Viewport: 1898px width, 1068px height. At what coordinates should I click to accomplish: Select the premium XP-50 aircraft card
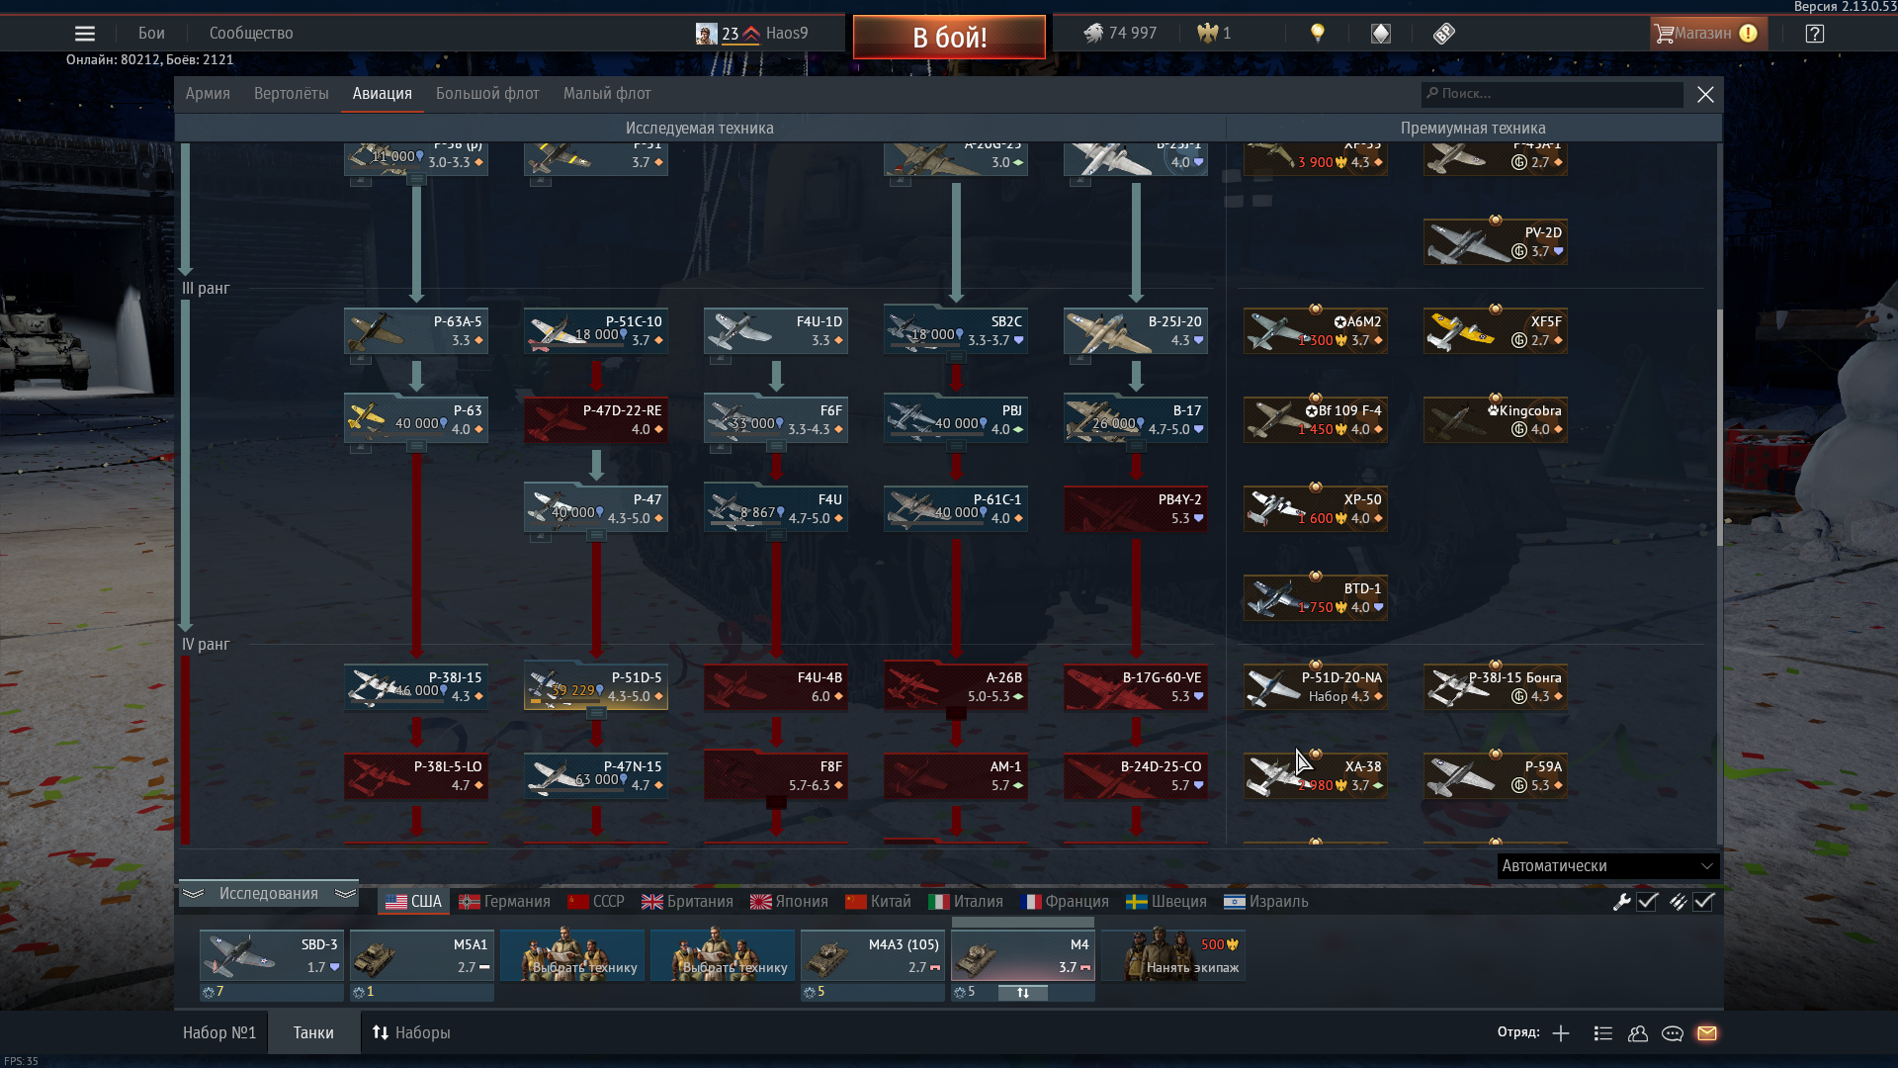tap(1316, 509)
